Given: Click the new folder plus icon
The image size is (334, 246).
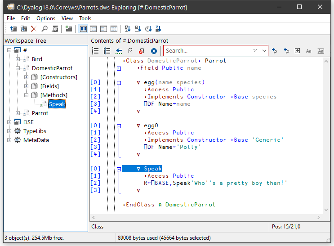Looking at the screenshot, I should click(69, 29).
